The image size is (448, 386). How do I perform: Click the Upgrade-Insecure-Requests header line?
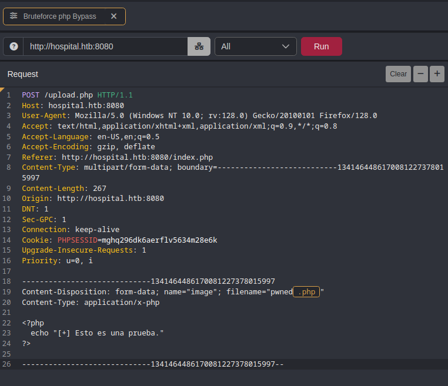tap(84, 250)
